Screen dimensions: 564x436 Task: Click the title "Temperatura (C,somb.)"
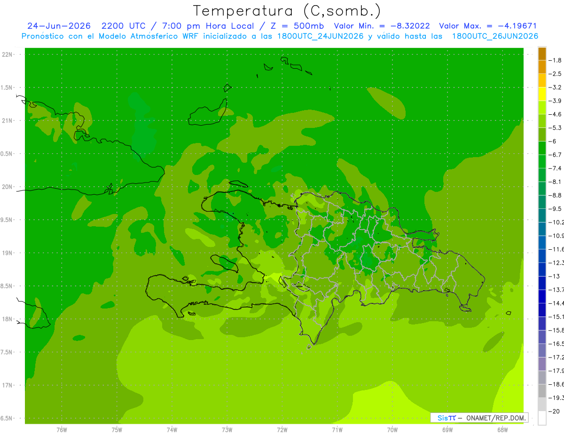pyautogui.click(x=287, y=11)
